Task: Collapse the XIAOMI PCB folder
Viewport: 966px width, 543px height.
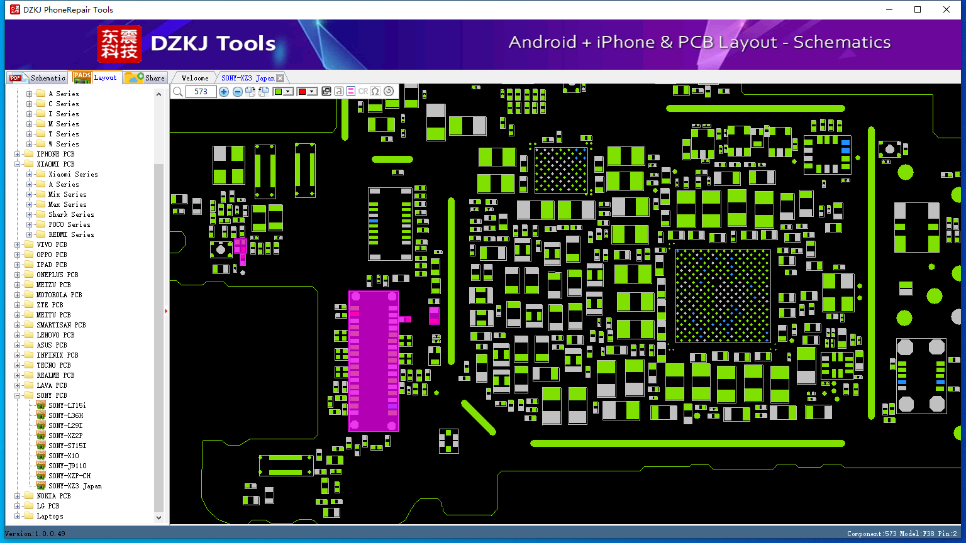Action: 18,164
